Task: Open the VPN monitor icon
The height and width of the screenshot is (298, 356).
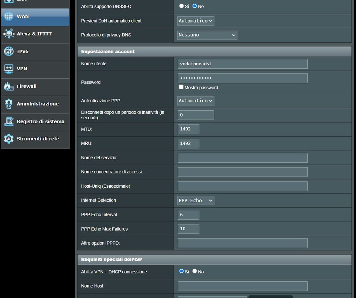Action: tap(9, 69)
